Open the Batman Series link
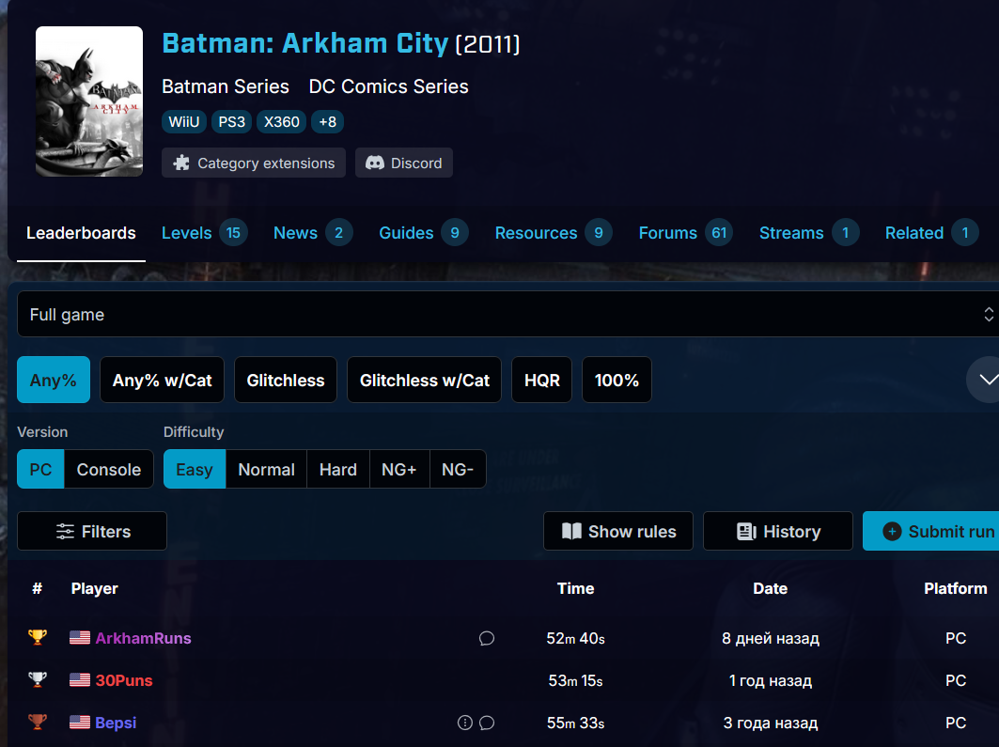Viewport: 999px width, 747px height. coord(226,86)
